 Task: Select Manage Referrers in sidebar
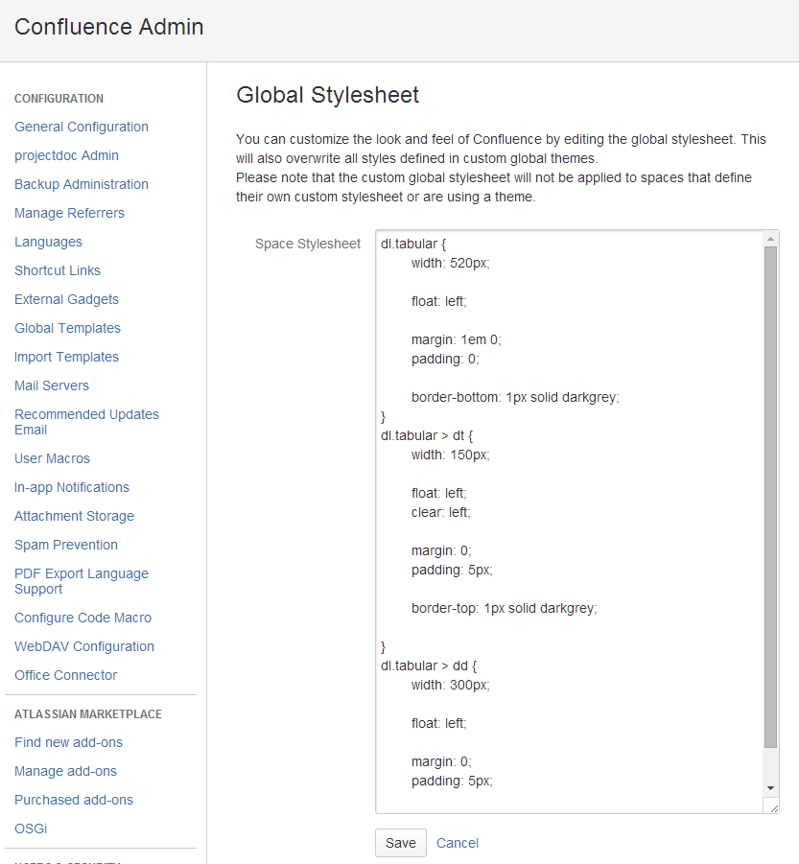[x=69, y=213]
